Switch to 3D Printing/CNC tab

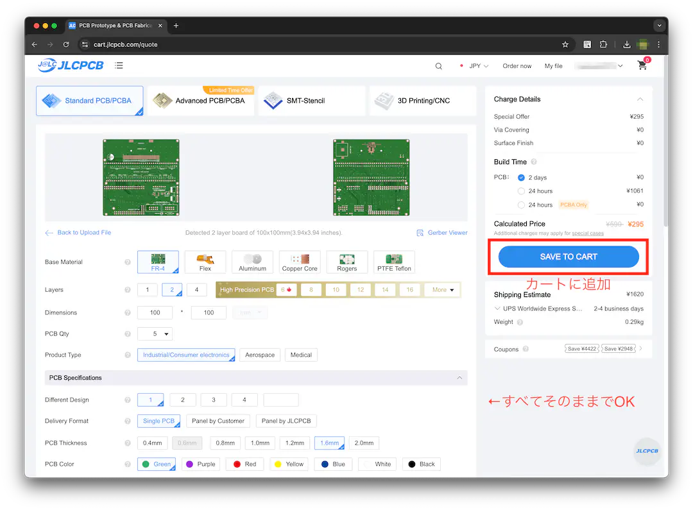423,101
